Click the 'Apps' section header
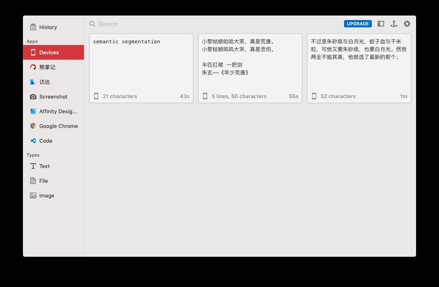Image resolution: width=439 pixels, height=287 pixels. (x=32, y=41)
